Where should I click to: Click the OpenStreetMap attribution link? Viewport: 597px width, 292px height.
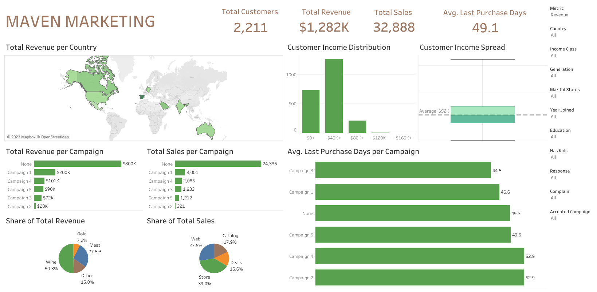click(x=55, y=137)
